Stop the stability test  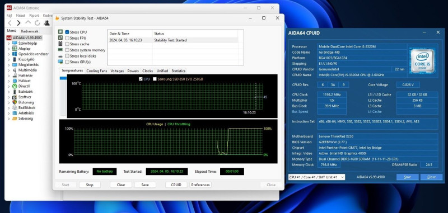pos(90,185)
